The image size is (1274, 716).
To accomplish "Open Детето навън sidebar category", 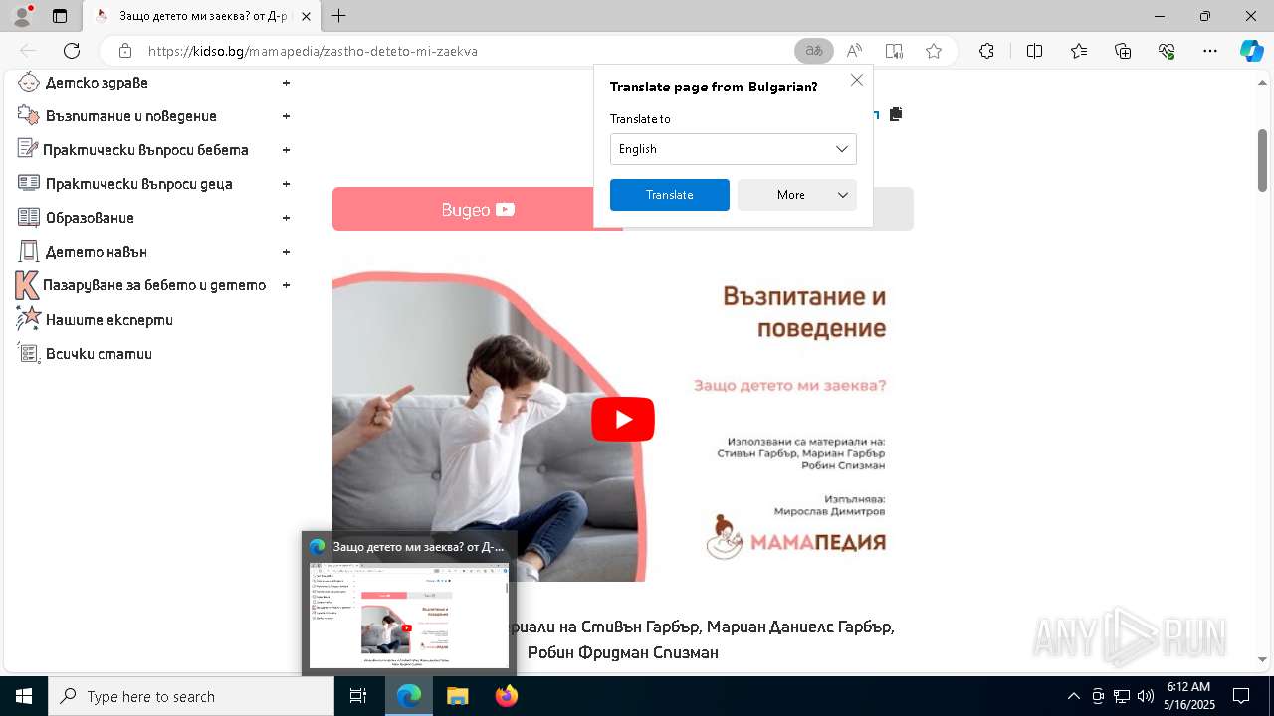I will coord(97,252).
